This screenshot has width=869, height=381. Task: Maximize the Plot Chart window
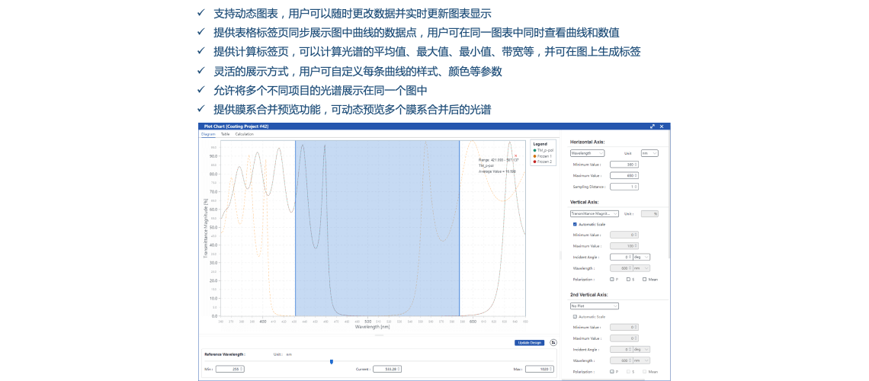point(653,126)
